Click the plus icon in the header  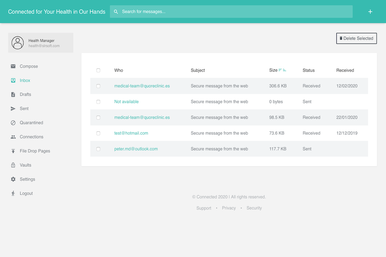370,12
